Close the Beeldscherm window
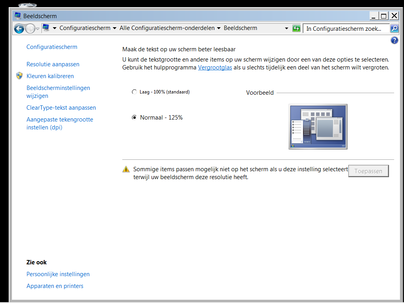404x303 pixels. pos(394,16)
